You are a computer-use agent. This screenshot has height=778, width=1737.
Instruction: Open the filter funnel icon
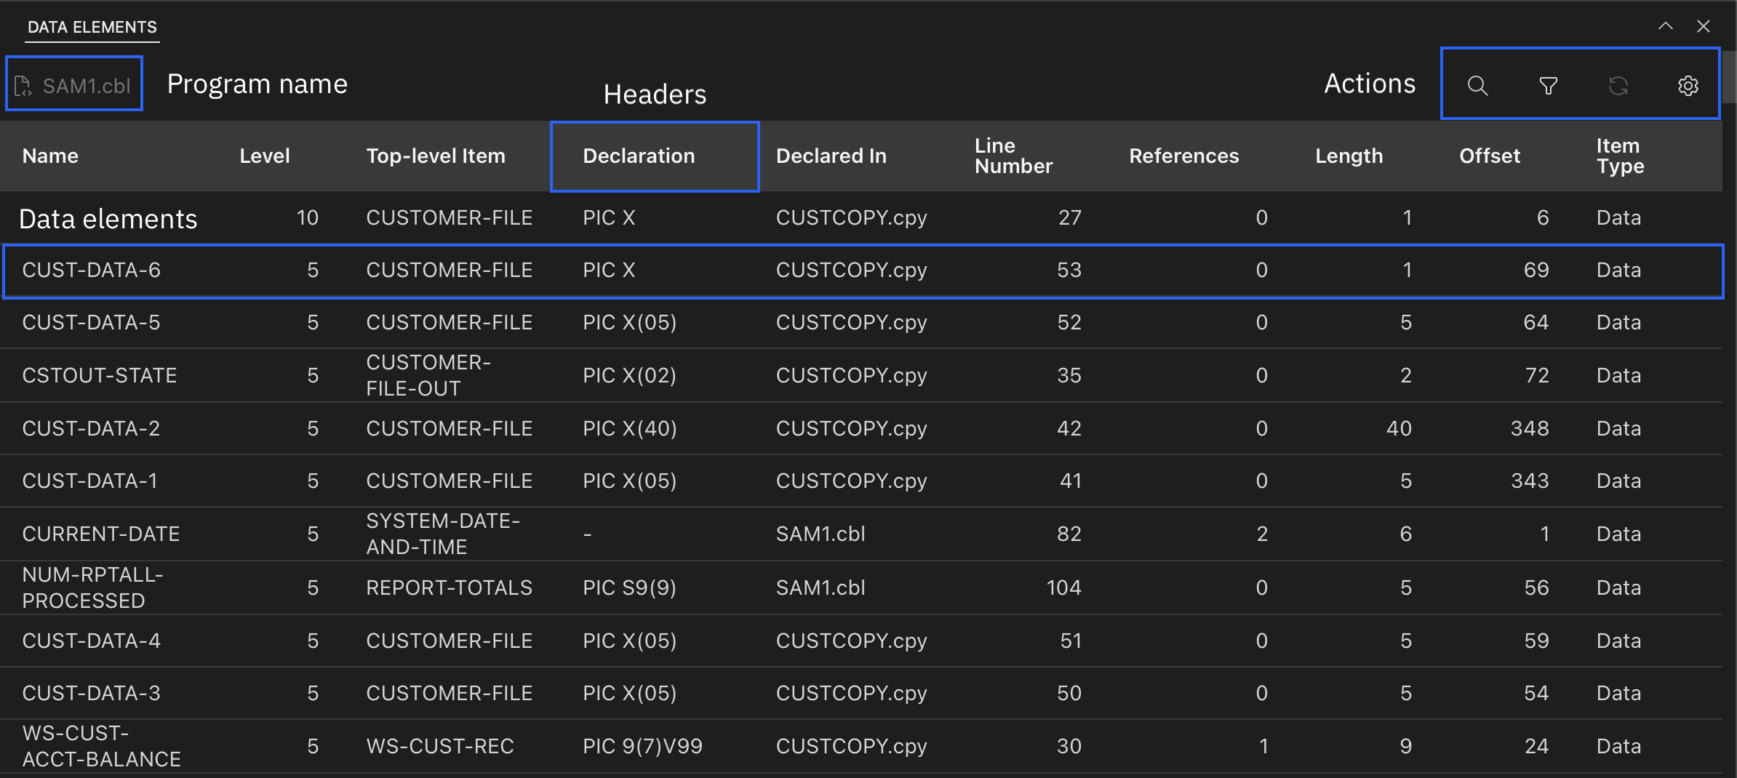click(x=1548, y=86)
